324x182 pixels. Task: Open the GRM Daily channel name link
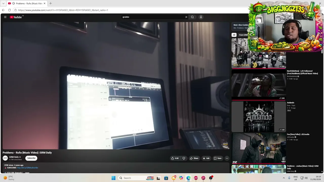(x=14, y=157)
